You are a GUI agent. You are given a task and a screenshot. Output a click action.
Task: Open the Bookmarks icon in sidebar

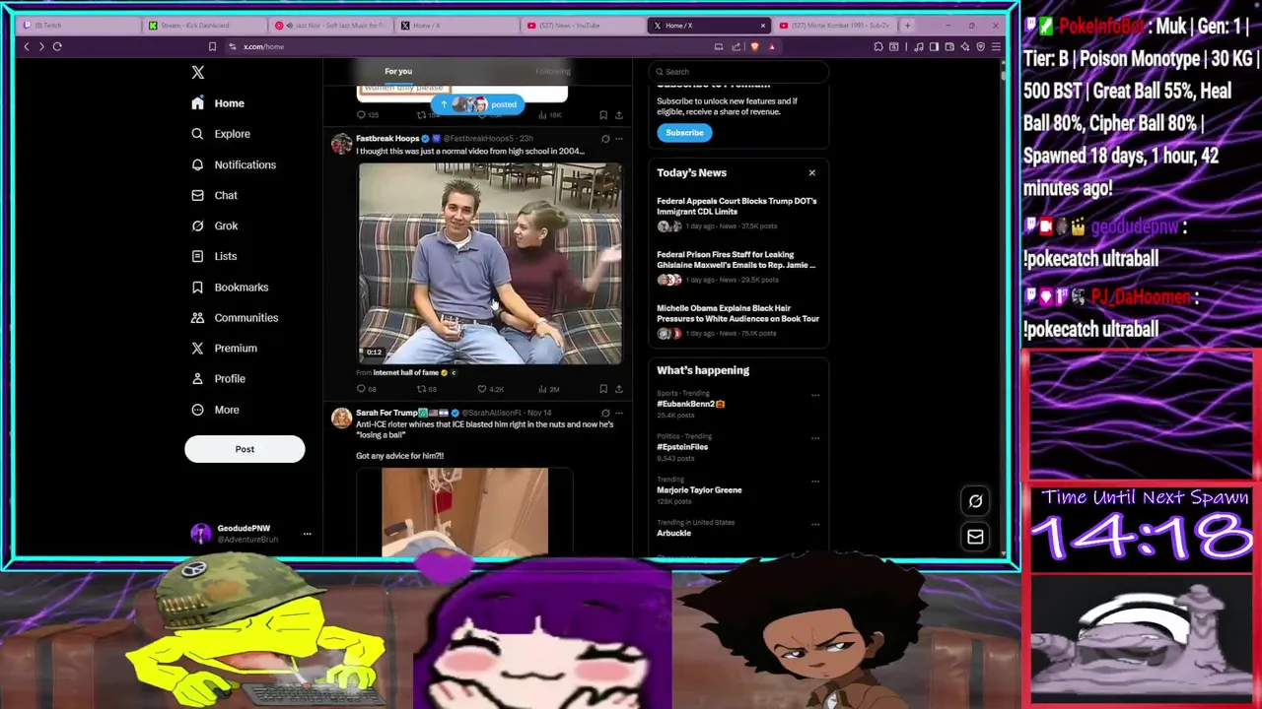tap(197, 287)
